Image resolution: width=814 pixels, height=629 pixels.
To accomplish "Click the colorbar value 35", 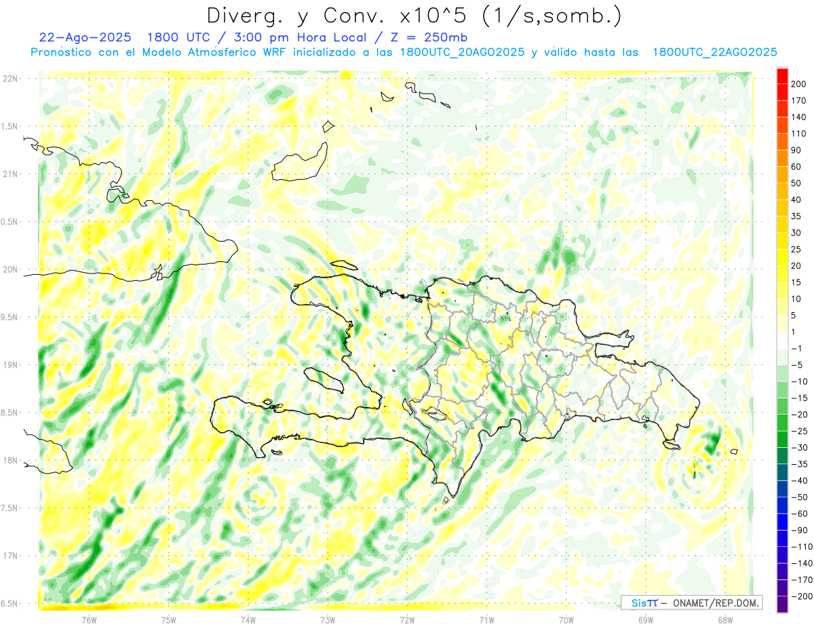I will (796, 216).
